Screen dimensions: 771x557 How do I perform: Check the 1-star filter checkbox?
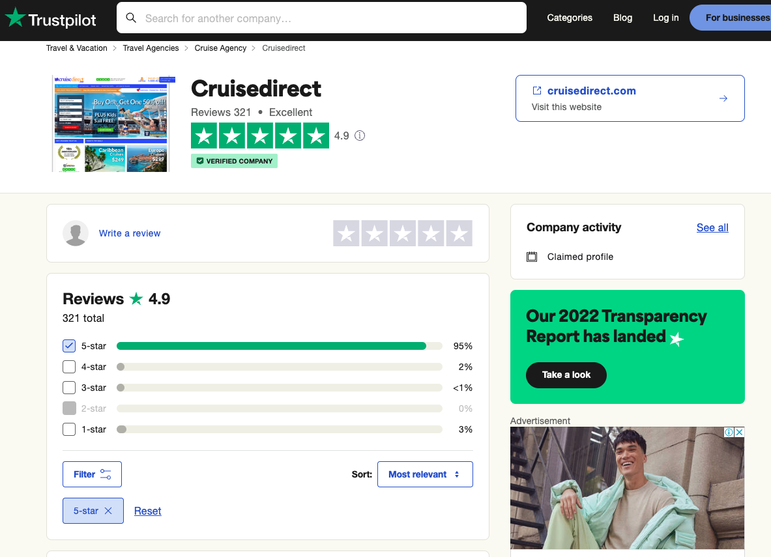[x=69, y=429]
